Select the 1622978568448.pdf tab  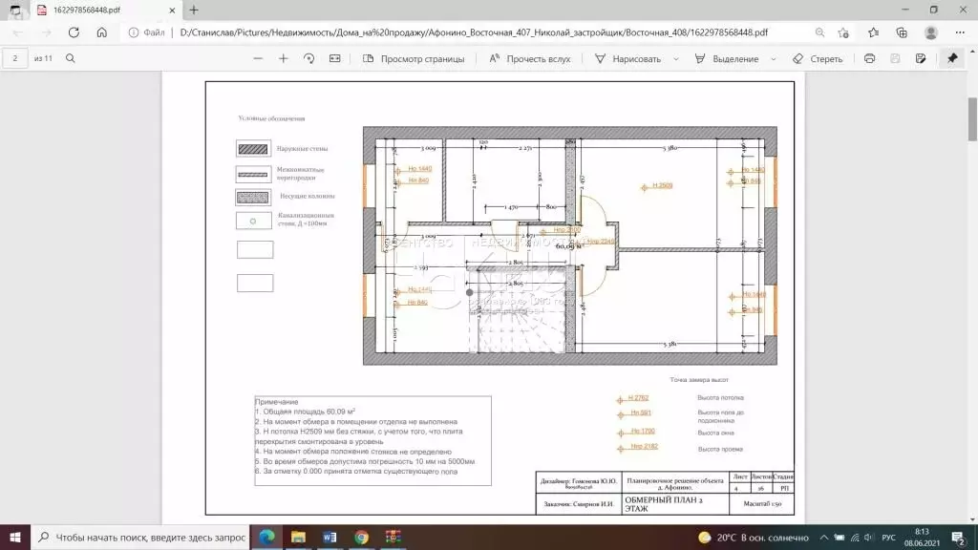[106, 10]
